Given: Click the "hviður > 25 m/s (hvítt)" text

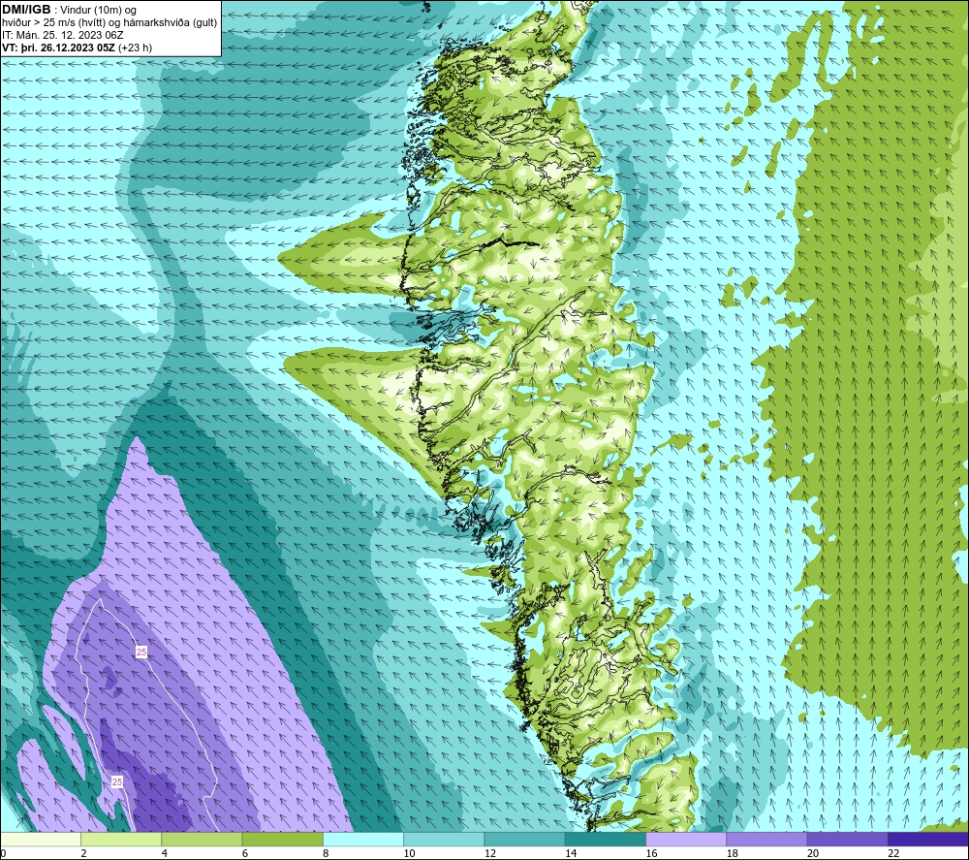Looking at the screenshot, I should coord(51,23).
